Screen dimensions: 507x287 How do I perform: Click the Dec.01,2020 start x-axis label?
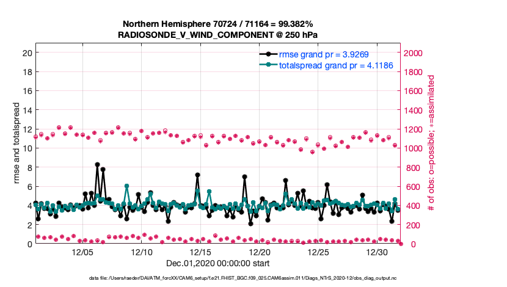point(217,263)
